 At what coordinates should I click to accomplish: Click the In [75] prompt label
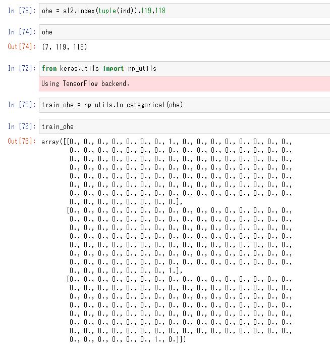(22, 105)
